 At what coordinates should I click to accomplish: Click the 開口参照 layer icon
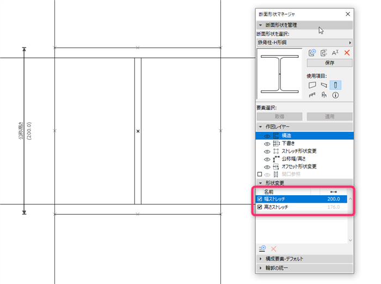[x=276, y=174]
